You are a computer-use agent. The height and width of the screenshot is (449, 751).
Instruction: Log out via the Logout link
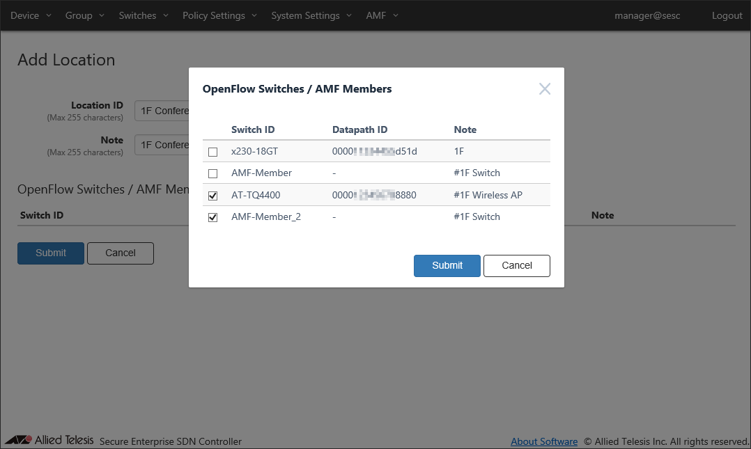727,15
